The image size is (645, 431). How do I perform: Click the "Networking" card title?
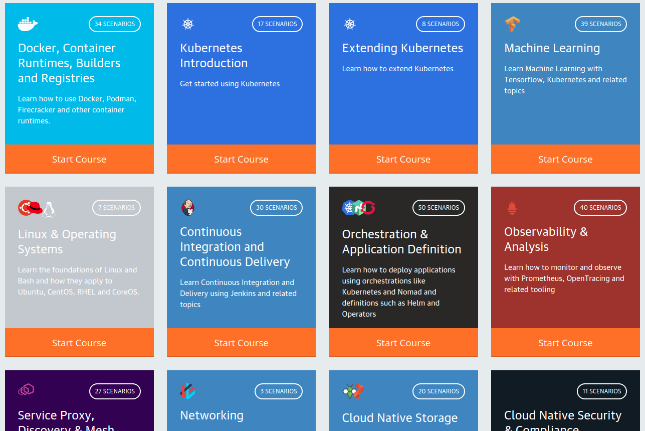click(x=212, y=415)
